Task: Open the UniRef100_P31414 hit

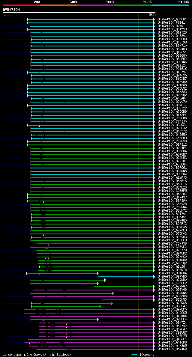Action: pos(172,23)
